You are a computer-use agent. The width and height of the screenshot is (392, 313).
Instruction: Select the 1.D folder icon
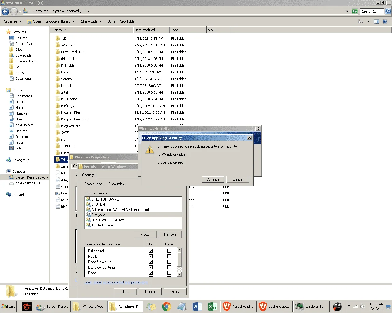(58, 39)
